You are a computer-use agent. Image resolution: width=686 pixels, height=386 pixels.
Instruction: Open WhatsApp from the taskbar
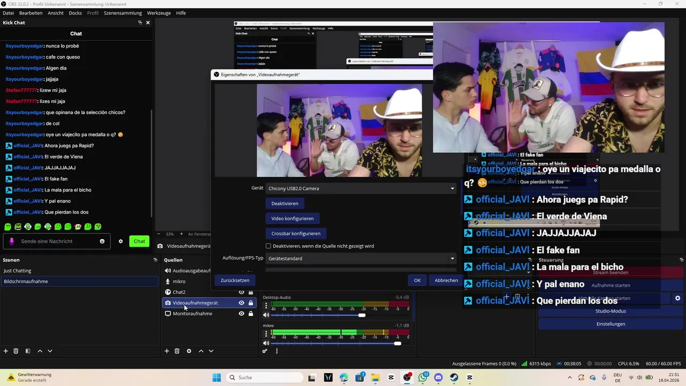click(423, 377)
